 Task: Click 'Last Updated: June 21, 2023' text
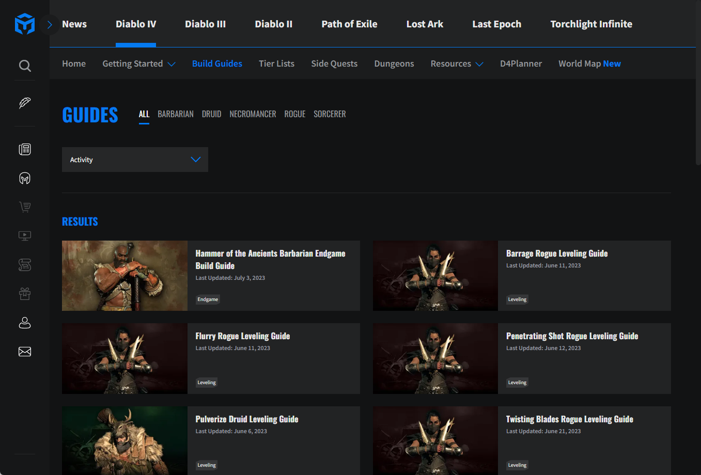click(543, 431)
